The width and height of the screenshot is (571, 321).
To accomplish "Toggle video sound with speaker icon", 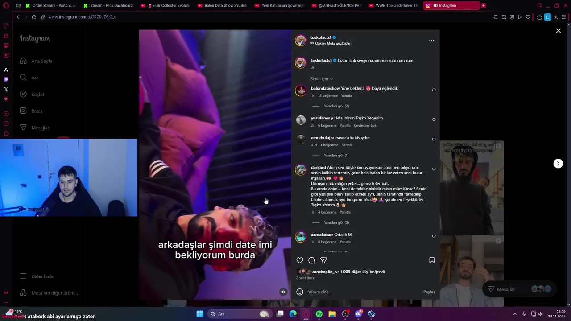I will [x=283, y=292].
